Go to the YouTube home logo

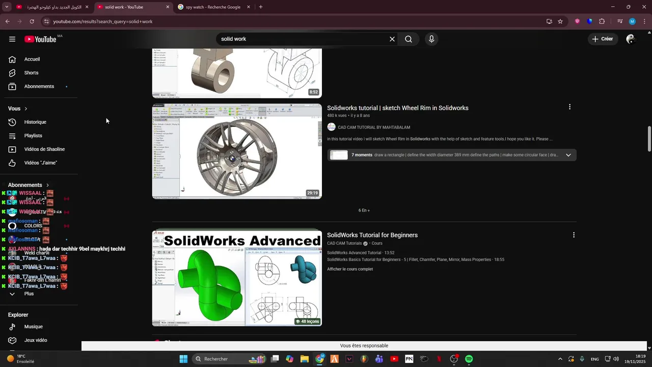[40, 39]
